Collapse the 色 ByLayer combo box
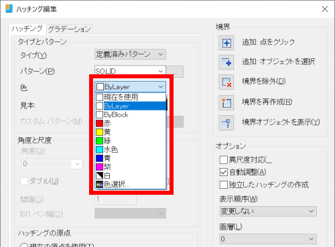The image size is (335, 247). (x=131, y=87)
